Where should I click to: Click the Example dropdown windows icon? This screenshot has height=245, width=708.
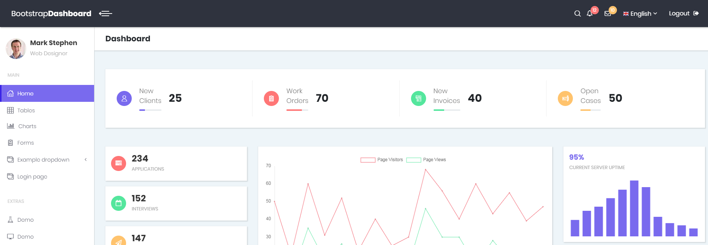click(x=11, y=159)
